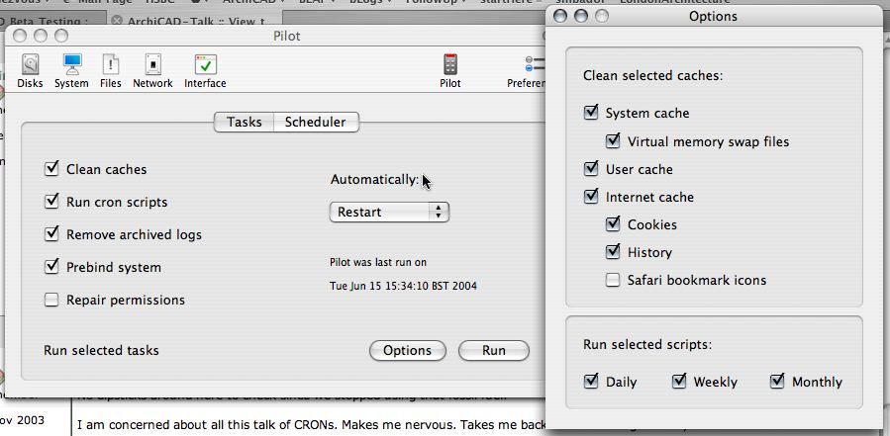
Task: Enable Safari bookmark icons cleaning
Action: coord(614,280)
